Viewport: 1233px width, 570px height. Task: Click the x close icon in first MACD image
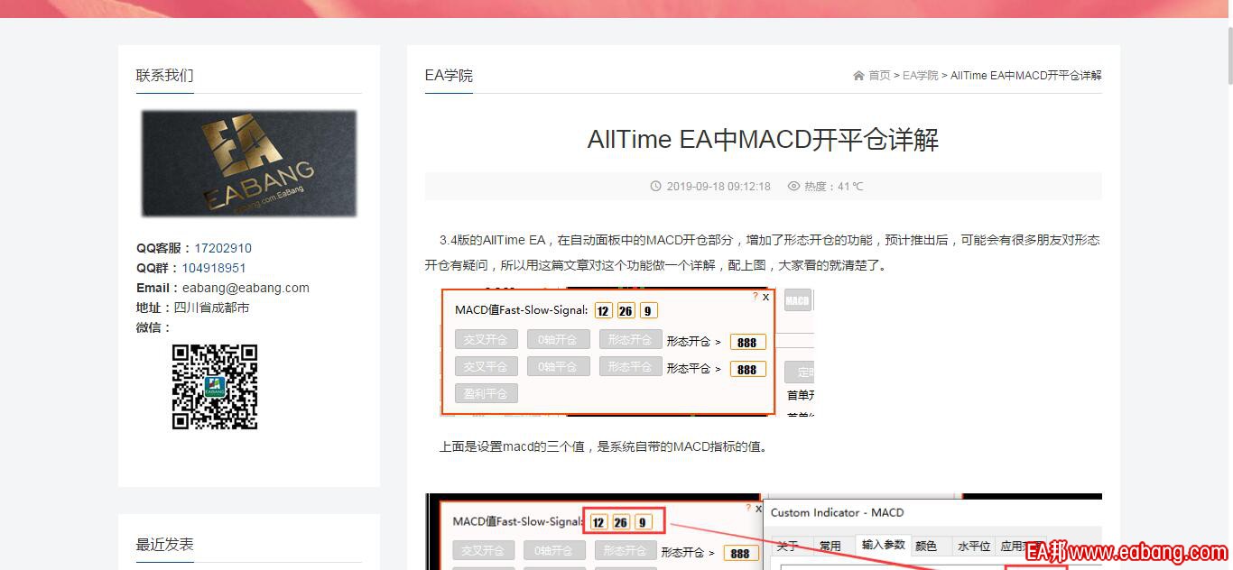(x=766, y=297)
